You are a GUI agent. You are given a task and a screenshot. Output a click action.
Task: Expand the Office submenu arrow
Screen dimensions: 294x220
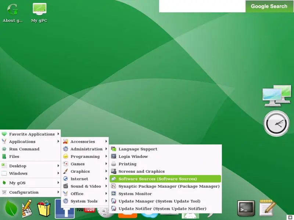point(106,194)
